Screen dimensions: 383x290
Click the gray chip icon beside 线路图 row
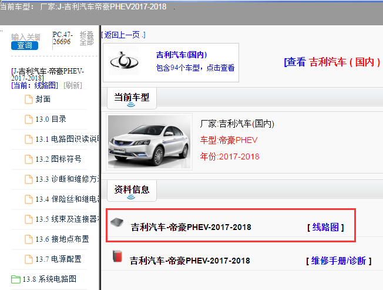pos(117,222)
